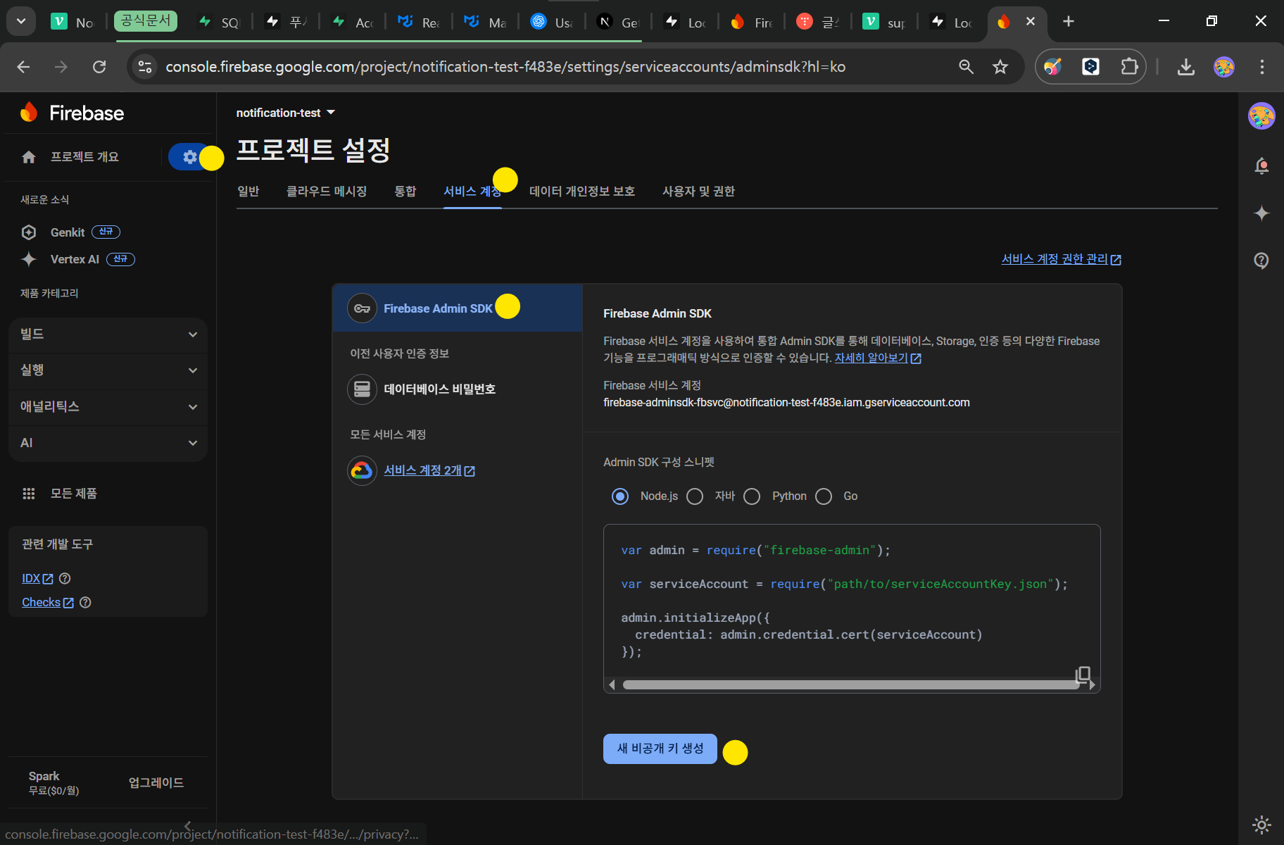The height and width of the screenshot is (845, 1284).
Task: Open 프로젝트 개요 in sidebar
Action: pyautogui.click(x=84, y=157)
